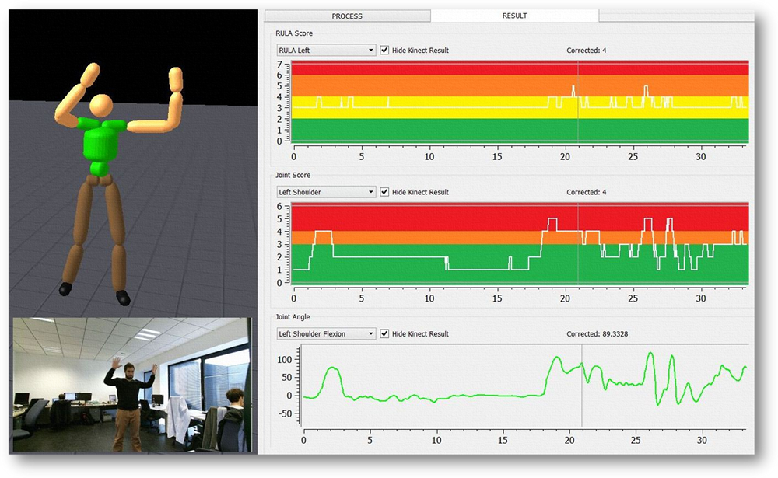This screenshot has width=778, height=478.
Task: Click the time marker line in Joint Score chart
Action: pyautogui.click(x=580, y=249)
